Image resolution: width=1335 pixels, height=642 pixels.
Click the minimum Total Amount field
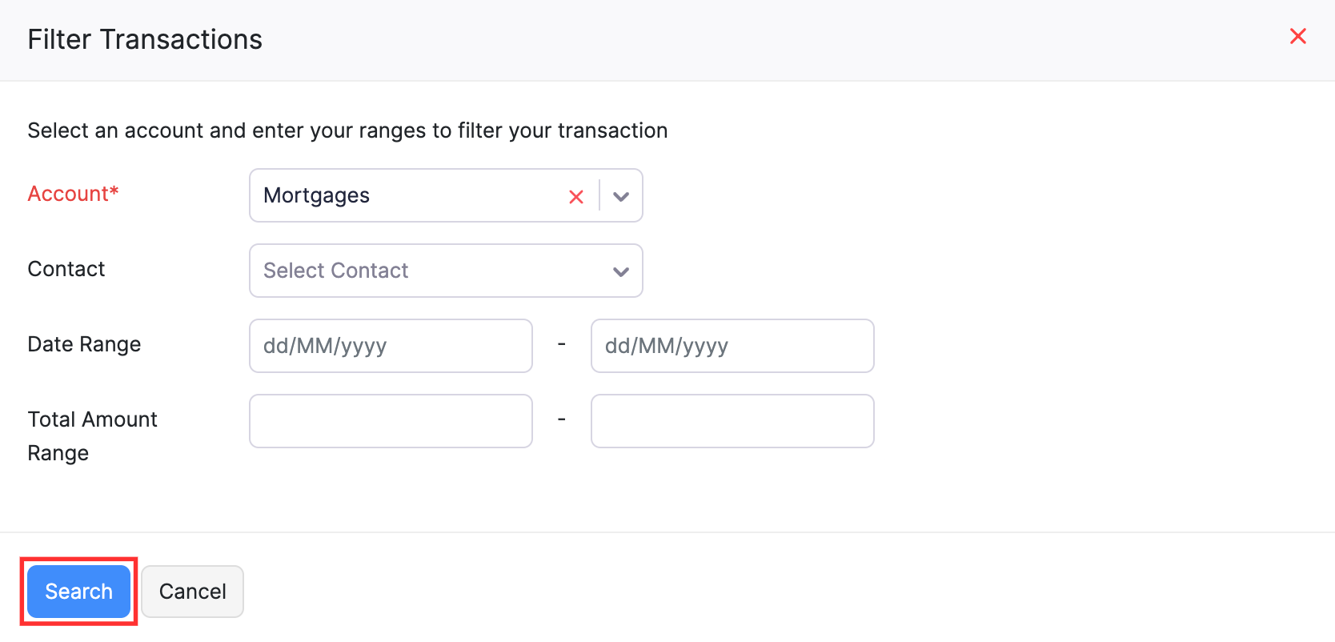point(391,420)
